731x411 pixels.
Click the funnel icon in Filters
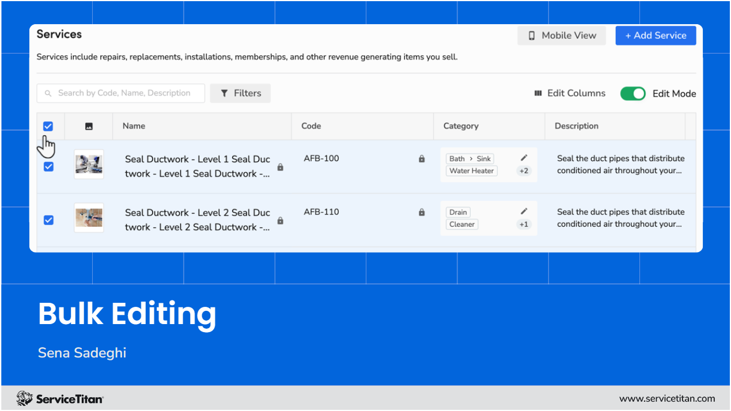224,93
